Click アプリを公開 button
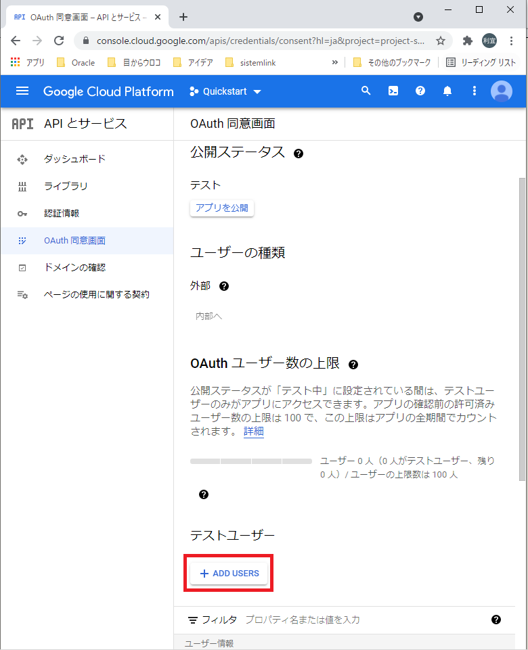 pos(222,208)
